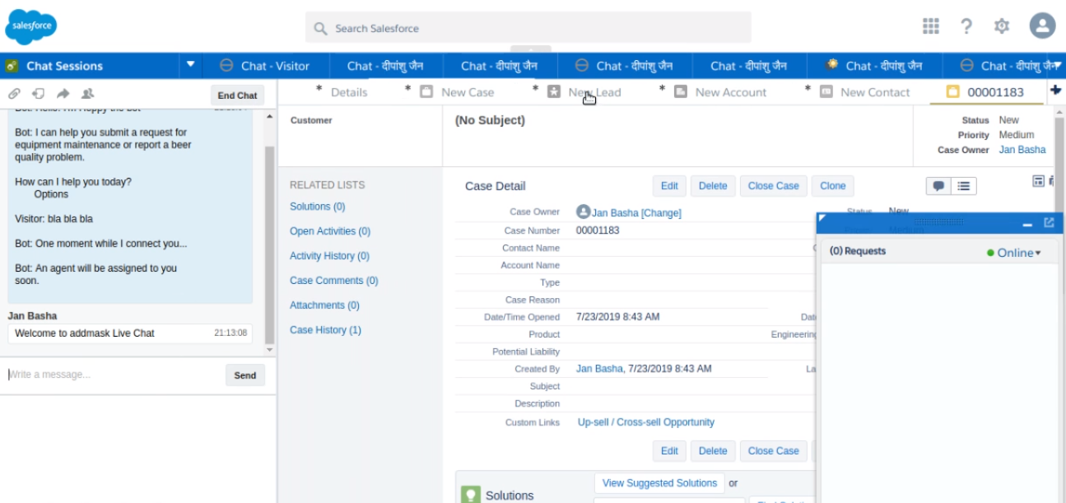The height and width of the screenshot is (503, 1066).
Task: Click Edit button under Custom Links row
Action: click(x=669, y=451)
